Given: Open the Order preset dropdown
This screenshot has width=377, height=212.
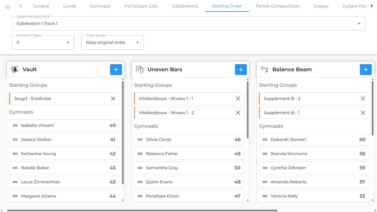Looking at the screenshot, I should [112, 42].
